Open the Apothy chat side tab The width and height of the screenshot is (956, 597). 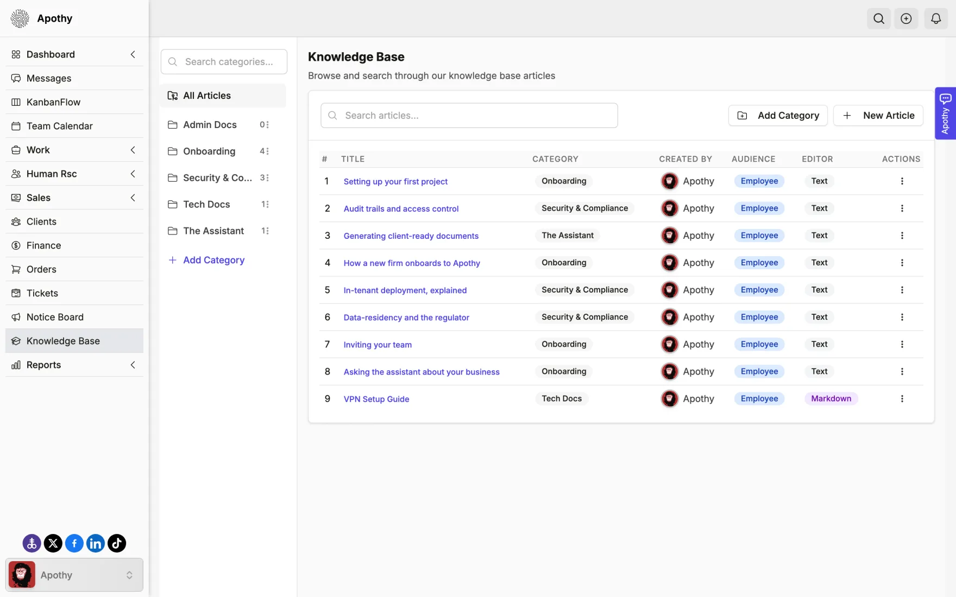(945, 113)
